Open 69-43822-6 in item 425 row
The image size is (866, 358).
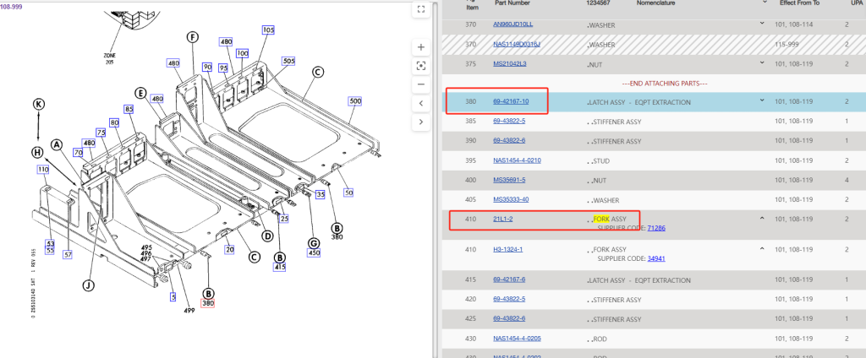point(508,319)
